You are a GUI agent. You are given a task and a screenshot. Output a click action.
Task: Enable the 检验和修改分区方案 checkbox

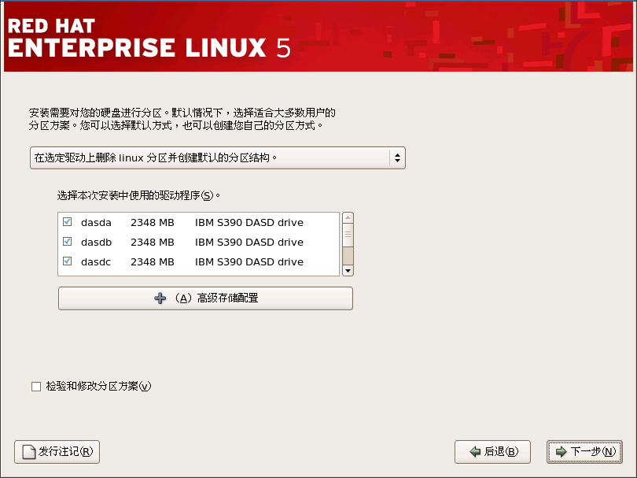tap(35, 387)
